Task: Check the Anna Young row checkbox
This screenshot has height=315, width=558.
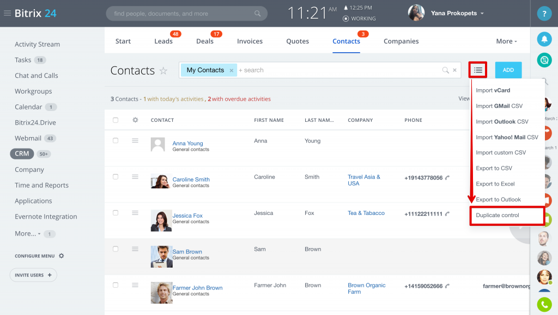Action: pos(116,140)
